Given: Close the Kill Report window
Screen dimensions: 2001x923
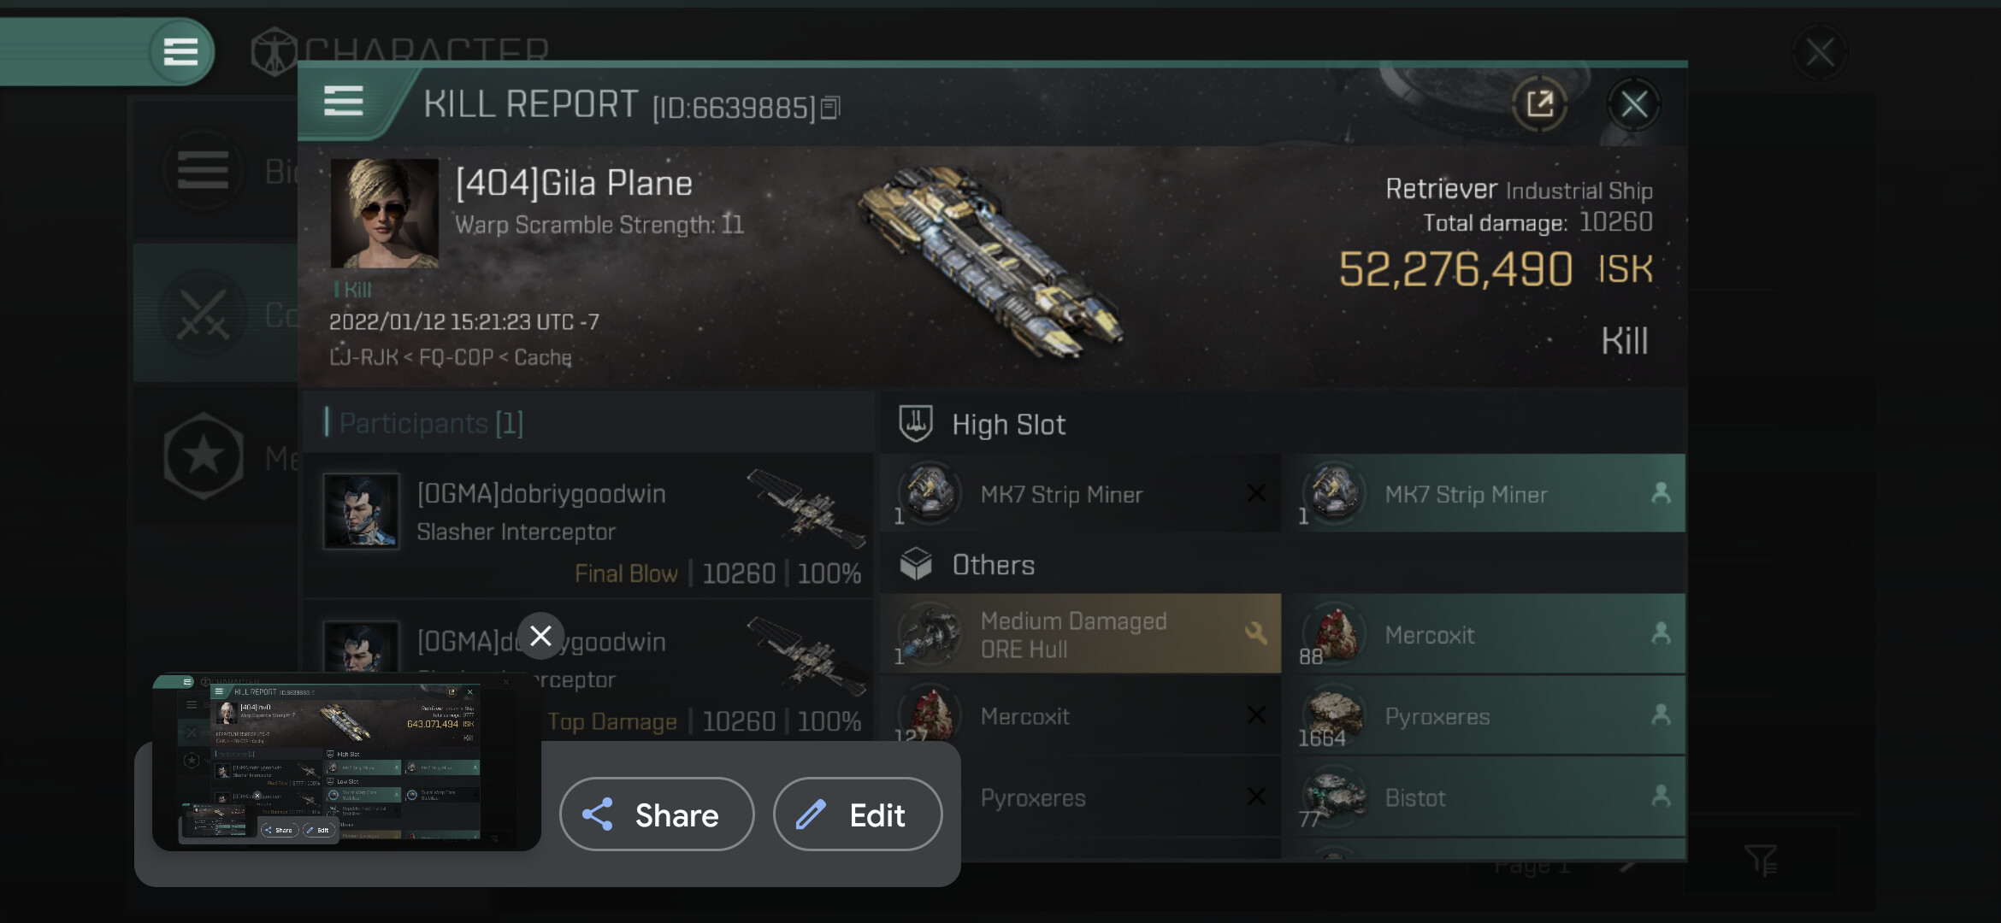Looking at the screenshot, I should click(x=1633, y=105).
